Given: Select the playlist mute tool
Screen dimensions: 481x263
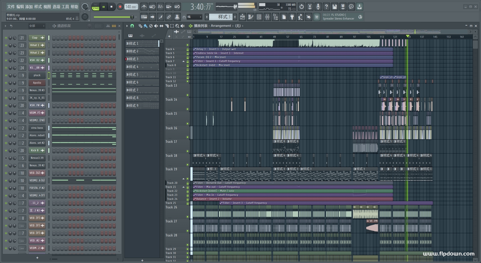Looking at the screenshot, I should coord(156,26).
